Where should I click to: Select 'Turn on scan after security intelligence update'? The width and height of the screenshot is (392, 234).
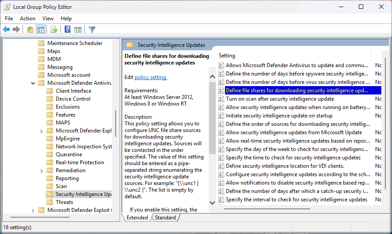tap(279, 99)
